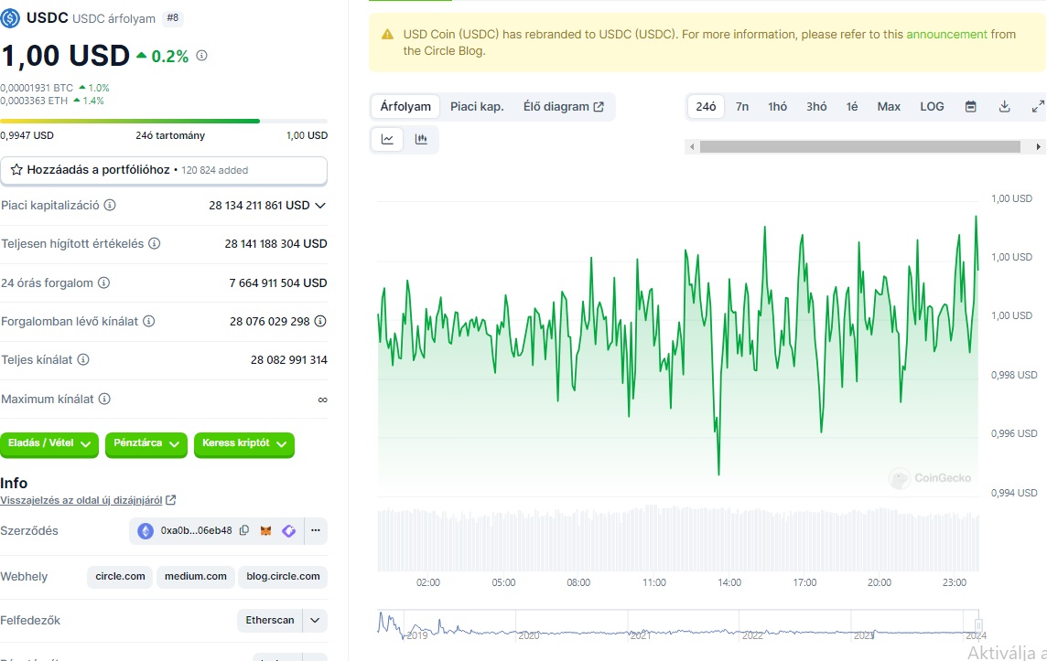
Task: Open the calendar date range picker
Action: coord(971,107)
